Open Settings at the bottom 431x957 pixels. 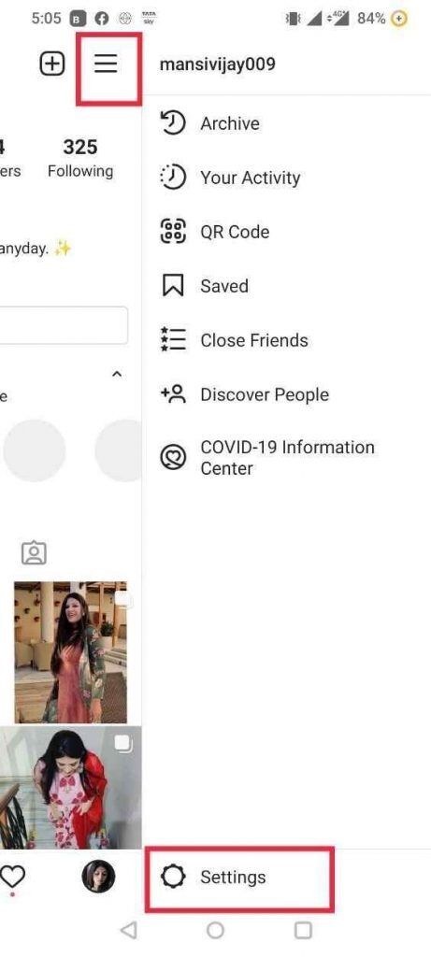pyautogui.click(x=239, y=877)
